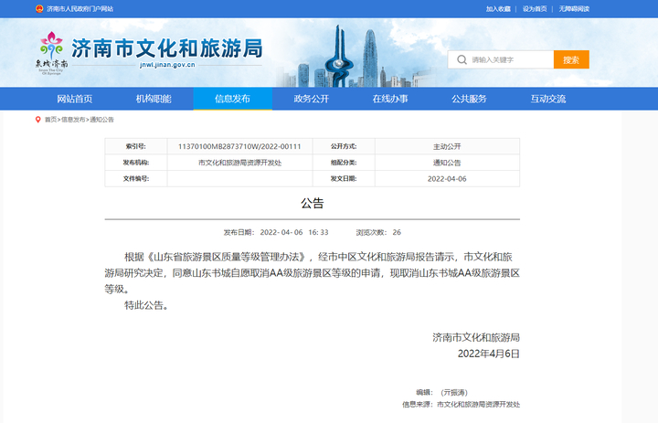Click 通知公告 in the breadcrumb

(101, 120)
